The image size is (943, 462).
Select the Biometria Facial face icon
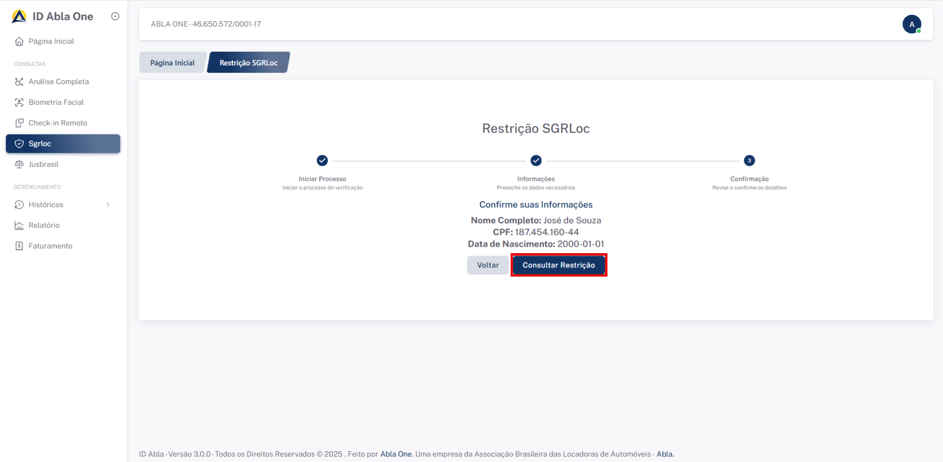tap(19, 102)
